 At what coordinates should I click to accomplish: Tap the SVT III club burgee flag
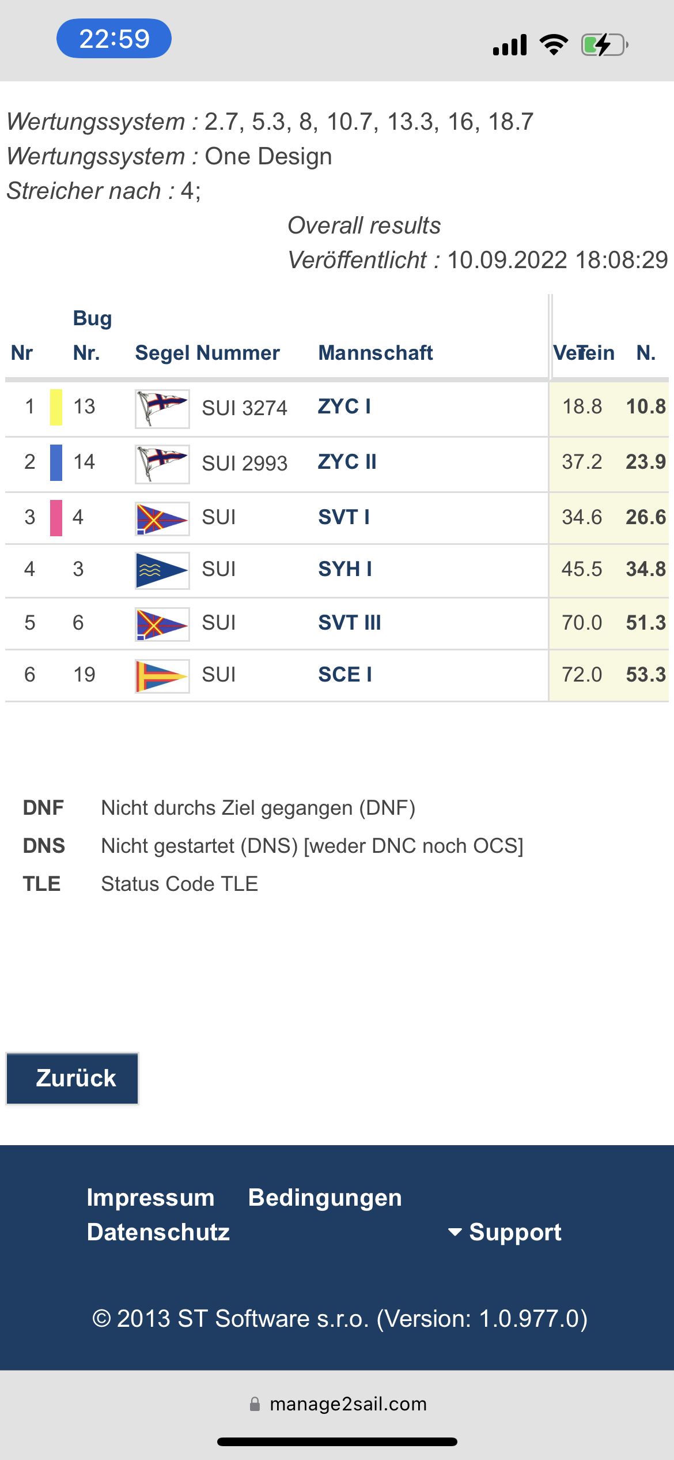[162, 624]
